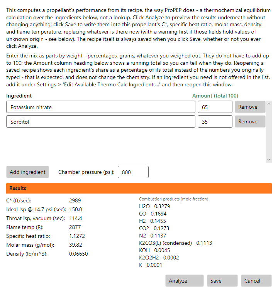Click the K 0.0001 product row

pos(151,265)
